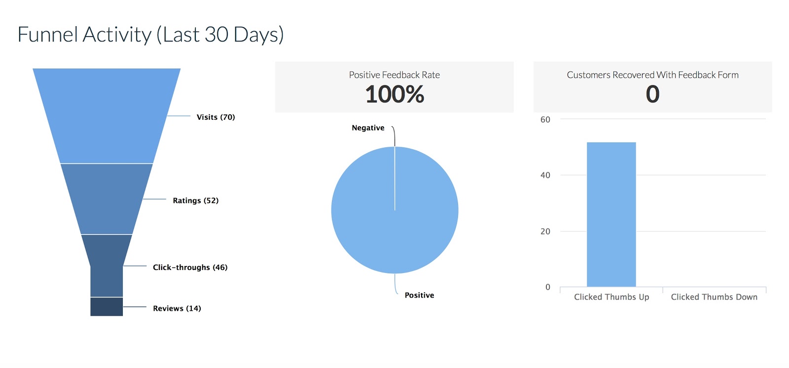This screenshot has height=368, width=789.
Task: Click the 60 value on the y-axis
Action: (545, 120)
